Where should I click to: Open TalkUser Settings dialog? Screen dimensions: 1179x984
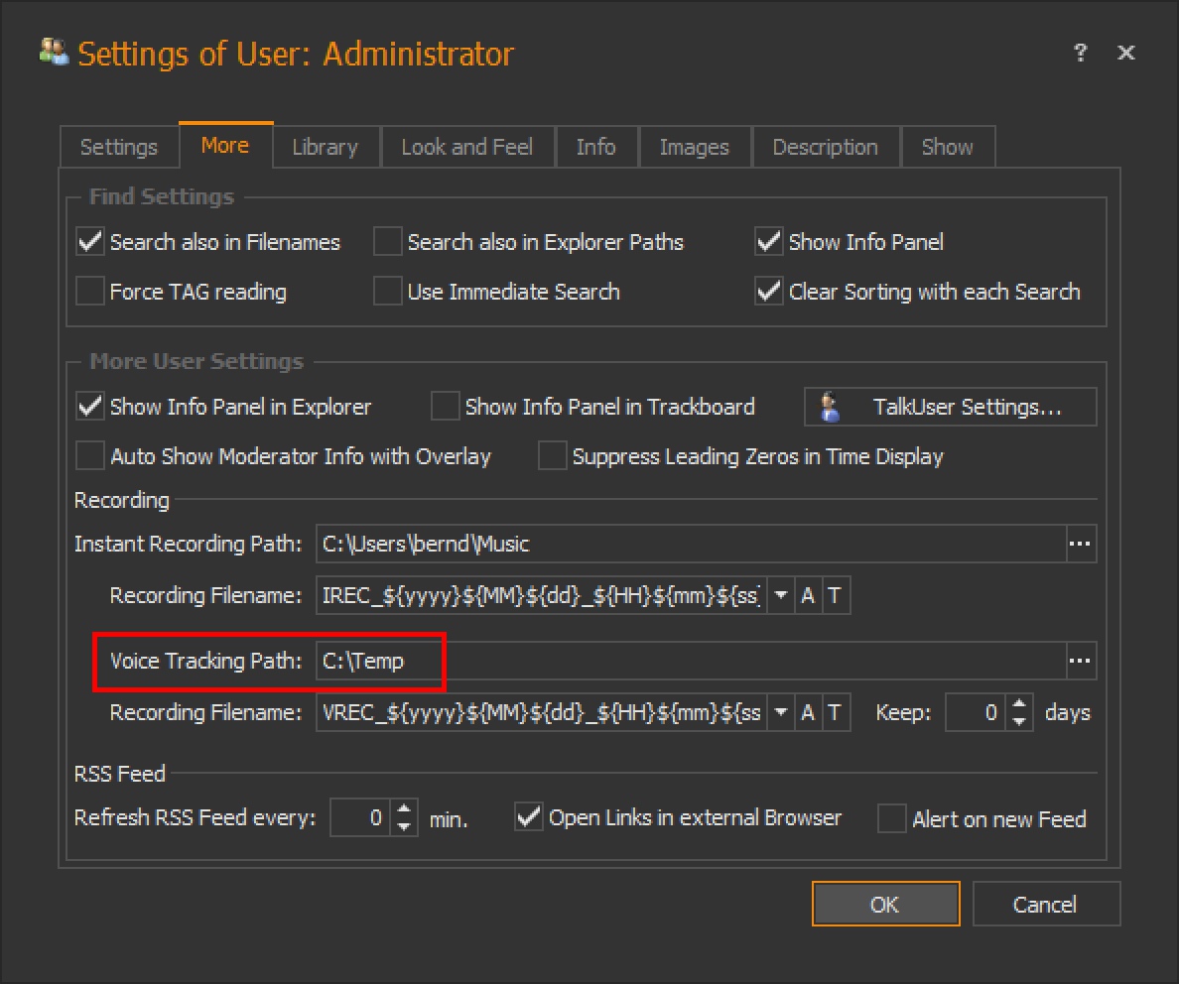[950, 408]
